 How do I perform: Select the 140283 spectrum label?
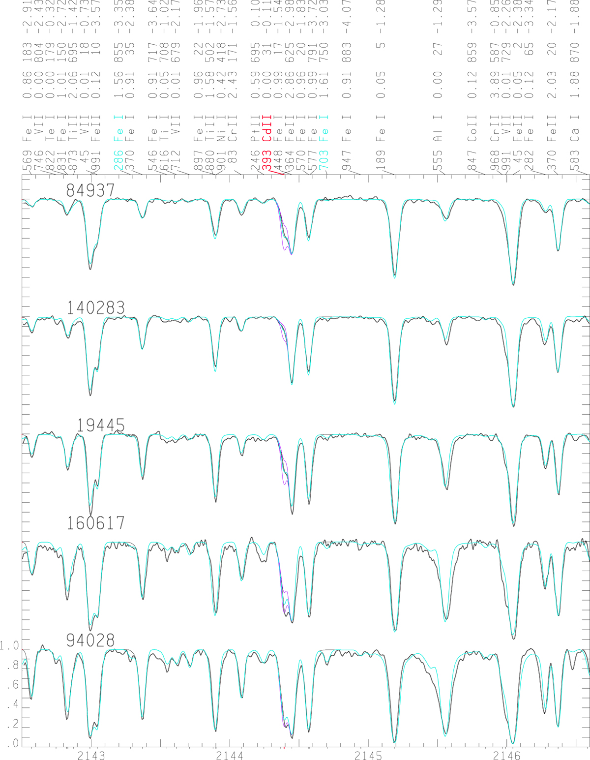point(96,308)
